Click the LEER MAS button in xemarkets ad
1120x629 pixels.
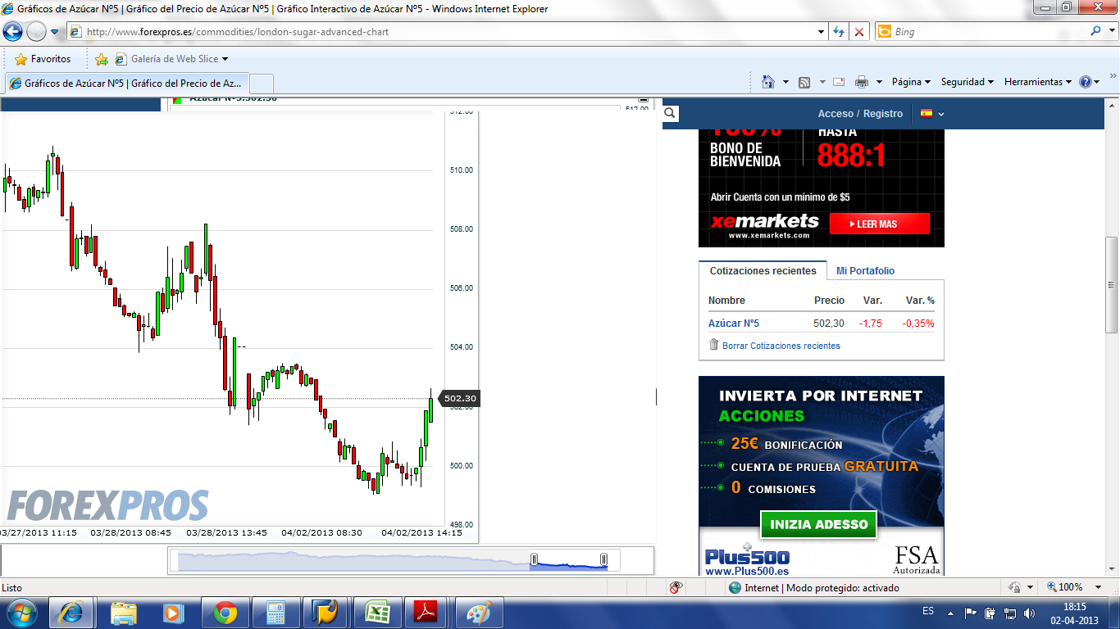point(880,224)
